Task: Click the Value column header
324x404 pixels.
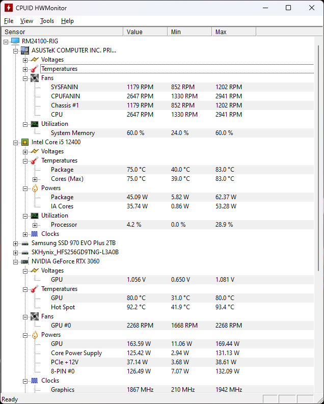Action: coord(146,32)
